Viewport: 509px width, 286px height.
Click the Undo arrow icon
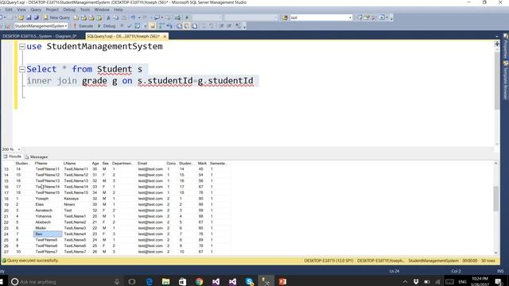point(133,17)
